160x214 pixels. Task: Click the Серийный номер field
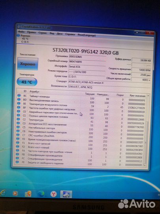pyautogui.click(x=87, y=62)
